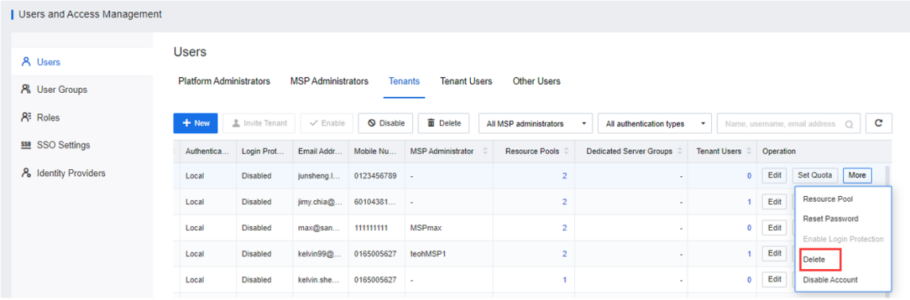910x300 pixels.
Task: Click the Roles icon in sidebar
Action: click(25, 117)
